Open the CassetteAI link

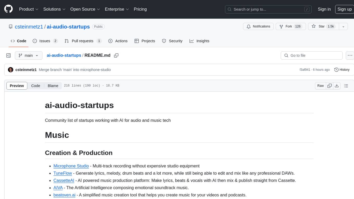click(x=64, y=181)
